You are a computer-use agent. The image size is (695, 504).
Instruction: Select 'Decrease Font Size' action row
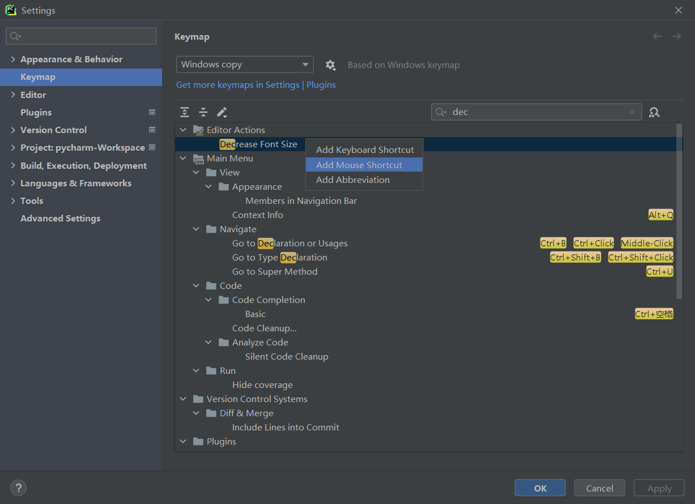[x=425, y=144]
